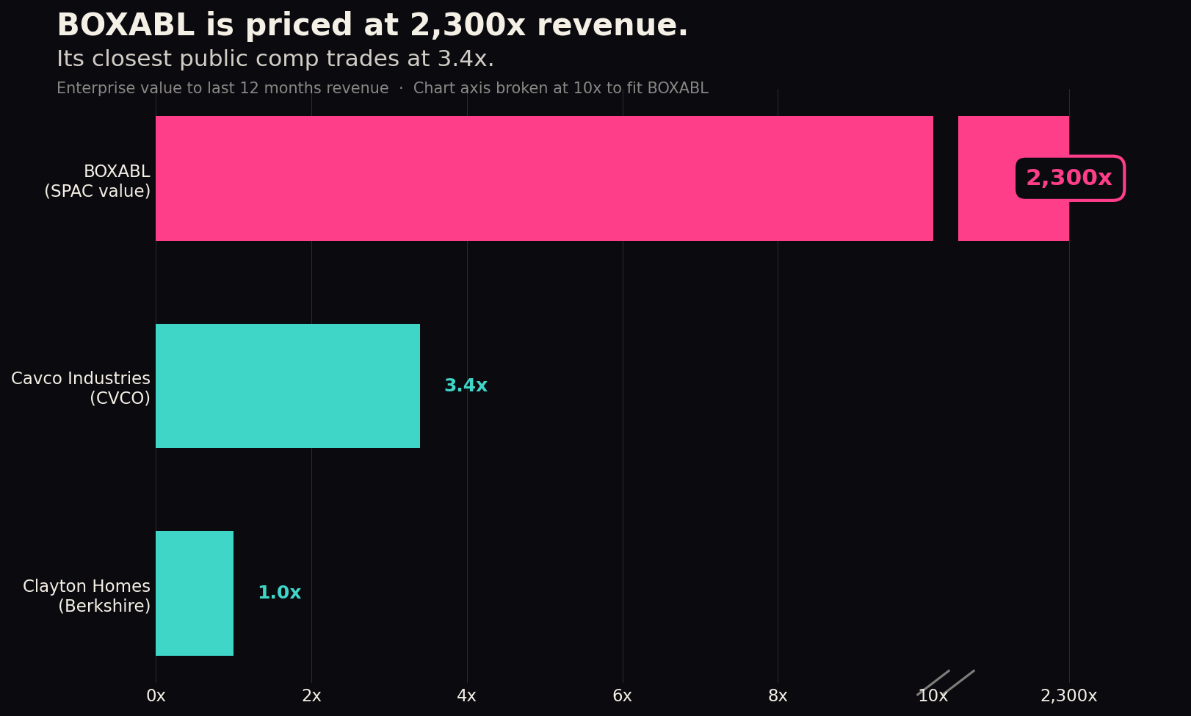
Task: Click the teal Cavco Industries bar
Action: tap(288, 386)
